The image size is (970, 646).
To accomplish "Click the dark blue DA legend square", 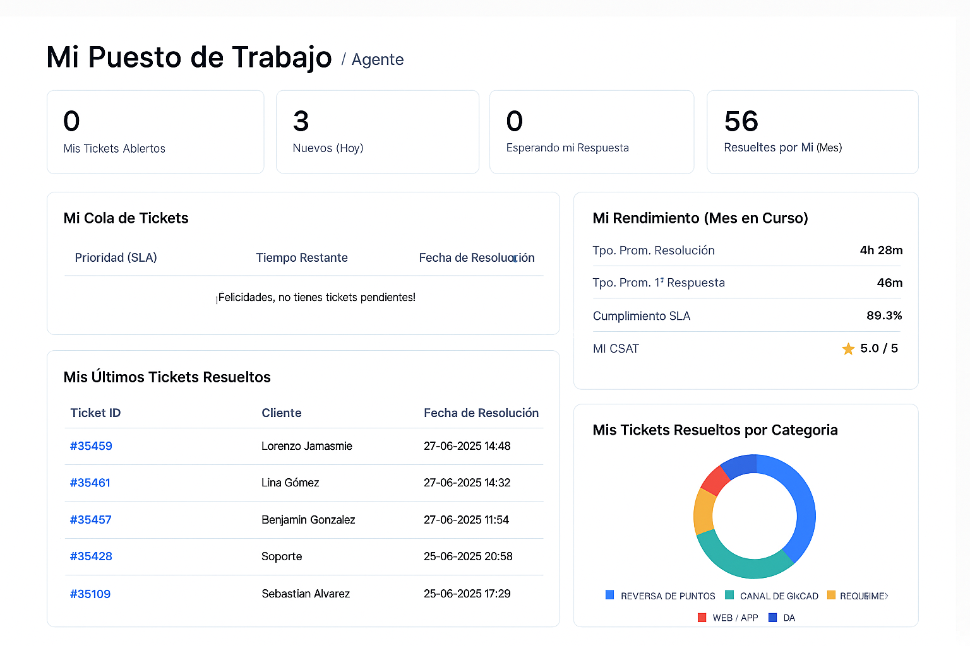I will 772,617.
